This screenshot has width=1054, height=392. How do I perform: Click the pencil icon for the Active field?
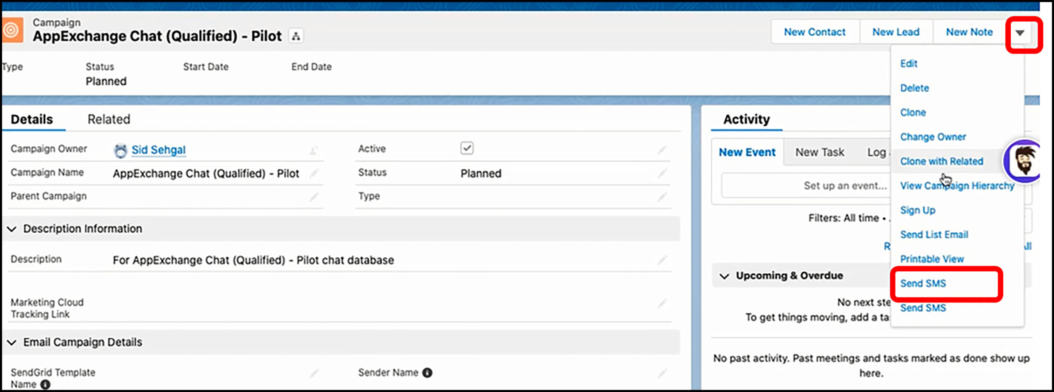(662, 150)
